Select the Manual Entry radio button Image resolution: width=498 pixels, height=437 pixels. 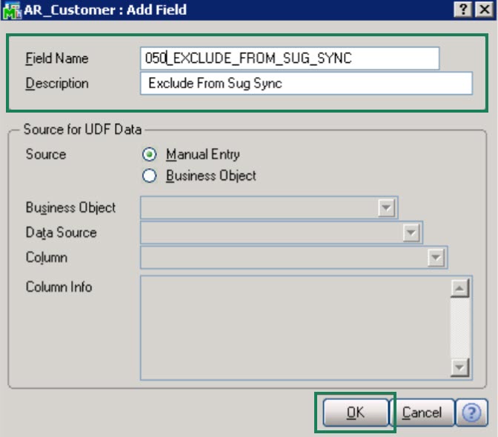pyautogui.click(x=150, y=155)
